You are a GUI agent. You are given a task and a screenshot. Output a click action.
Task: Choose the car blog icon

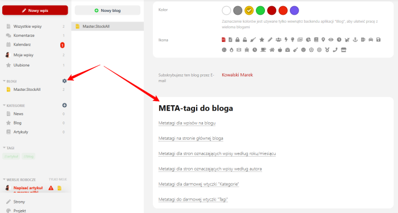pyautogui.click(x=371, y=40)
